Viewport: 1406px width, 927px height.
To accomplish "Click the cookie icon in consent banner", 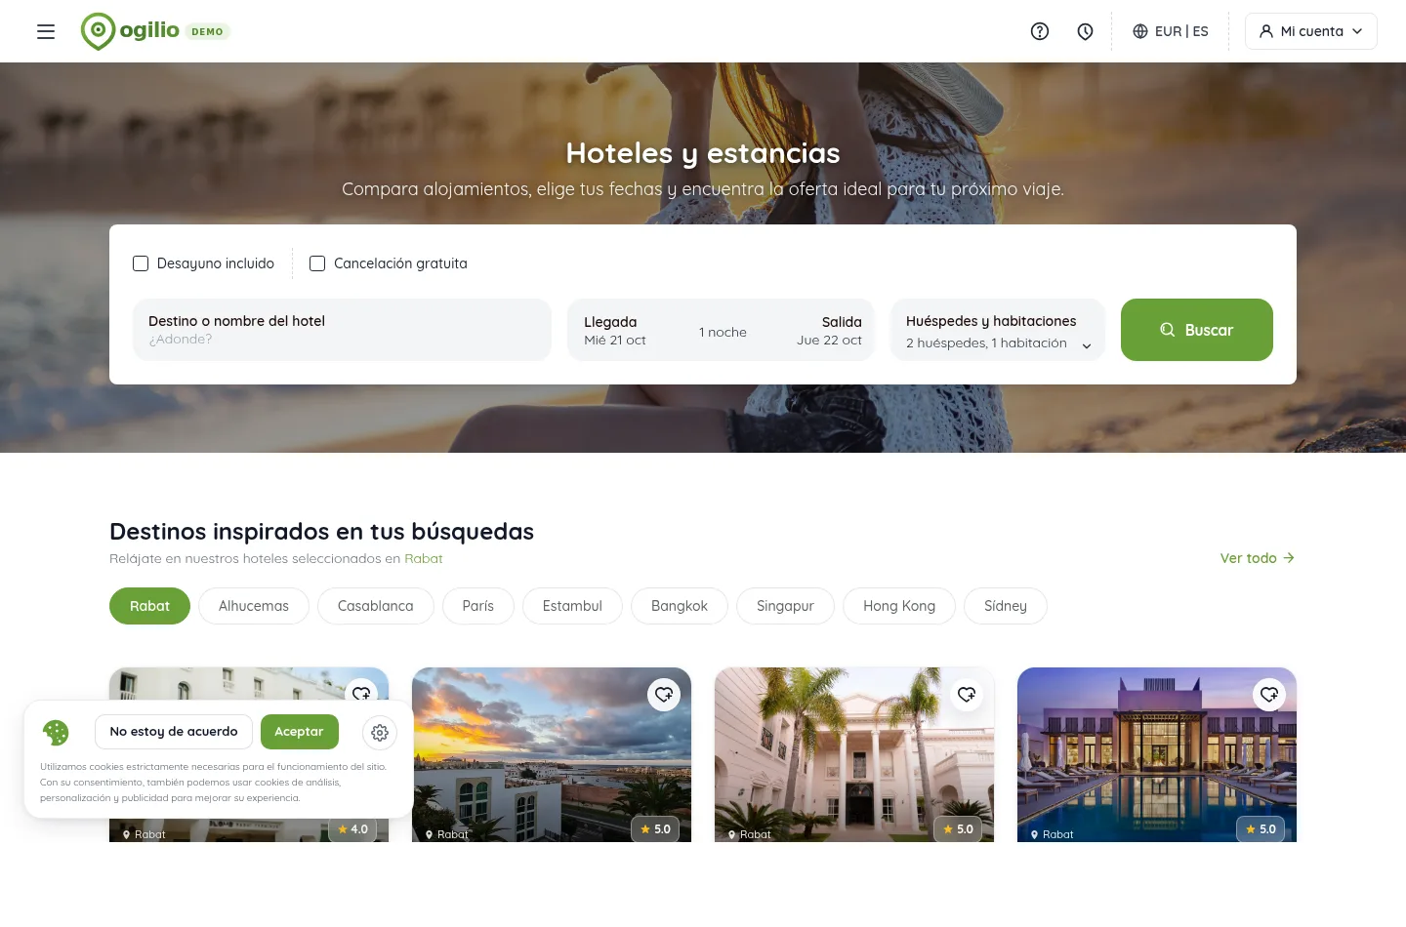I will click(x=56, y=732).
